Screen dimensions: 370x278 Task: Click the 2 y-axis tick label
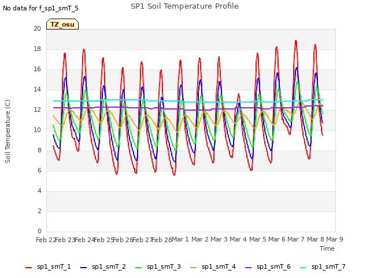(39, 211)
